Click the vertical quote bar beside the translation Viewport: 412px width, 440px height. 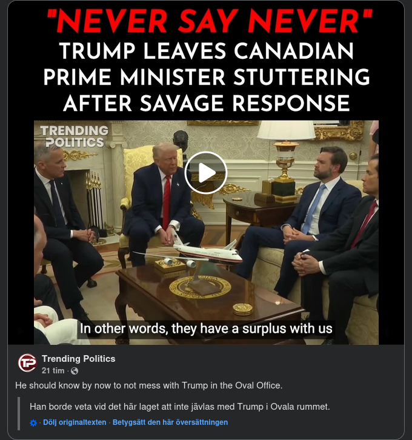[19, 413]
